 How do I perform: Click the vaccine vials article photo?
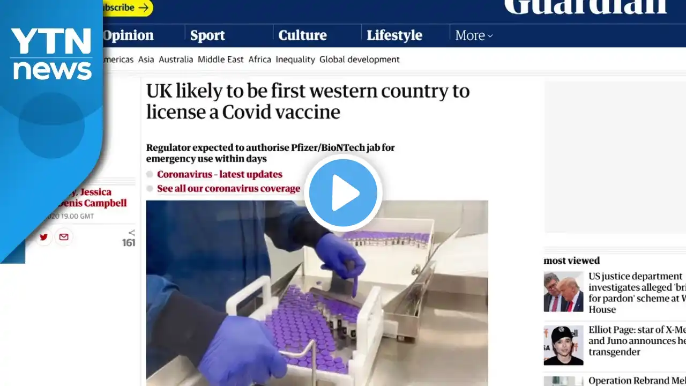[317, 293]
